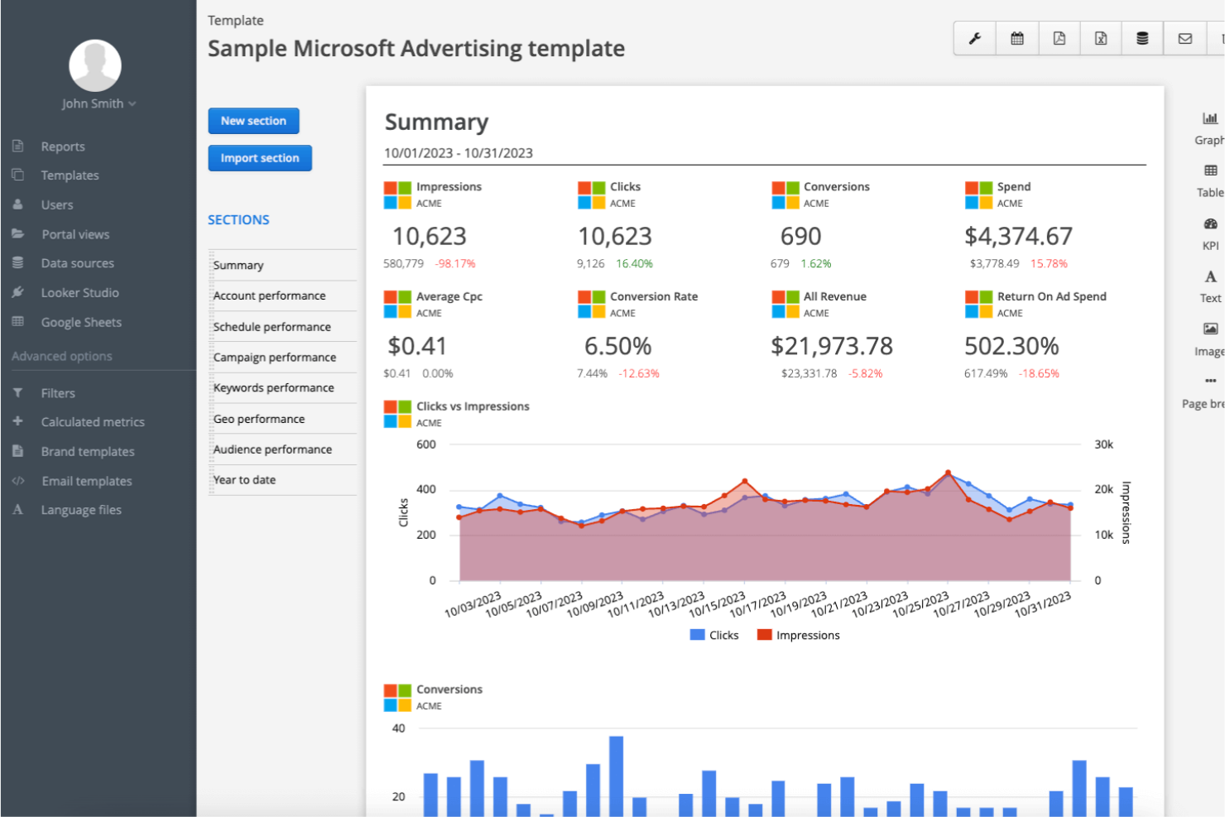
Task: Open the schedule calendar icon
Action: pyautogui.click(x=1016, y=38)
